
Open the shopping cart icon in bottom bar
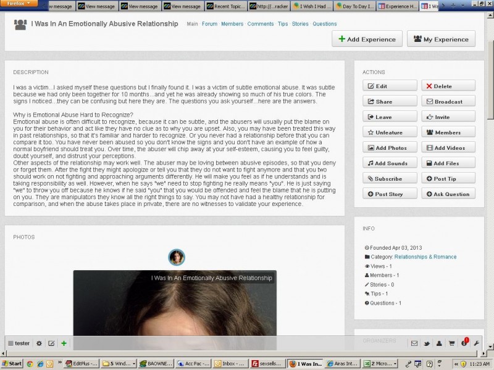coord(451,343)
